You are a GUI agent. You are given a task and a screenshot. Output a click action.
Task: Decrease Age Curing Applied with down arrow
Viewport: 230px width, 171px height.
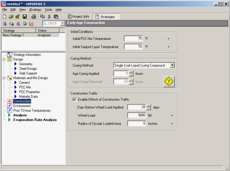(x=131, y=75)
